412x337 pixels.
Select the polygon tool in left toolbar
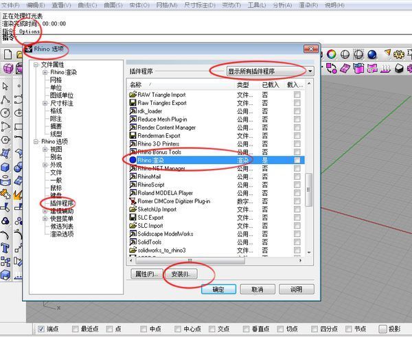(x=5, y=140)
